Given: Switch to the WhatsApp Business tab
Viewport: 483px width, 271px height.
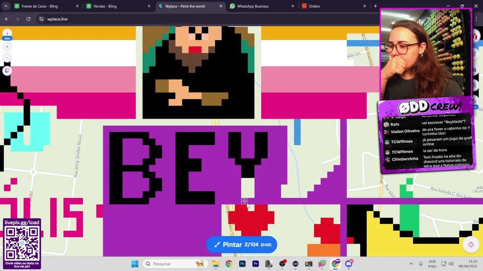Looking at the screenshot, I should (x=262, y=6).
